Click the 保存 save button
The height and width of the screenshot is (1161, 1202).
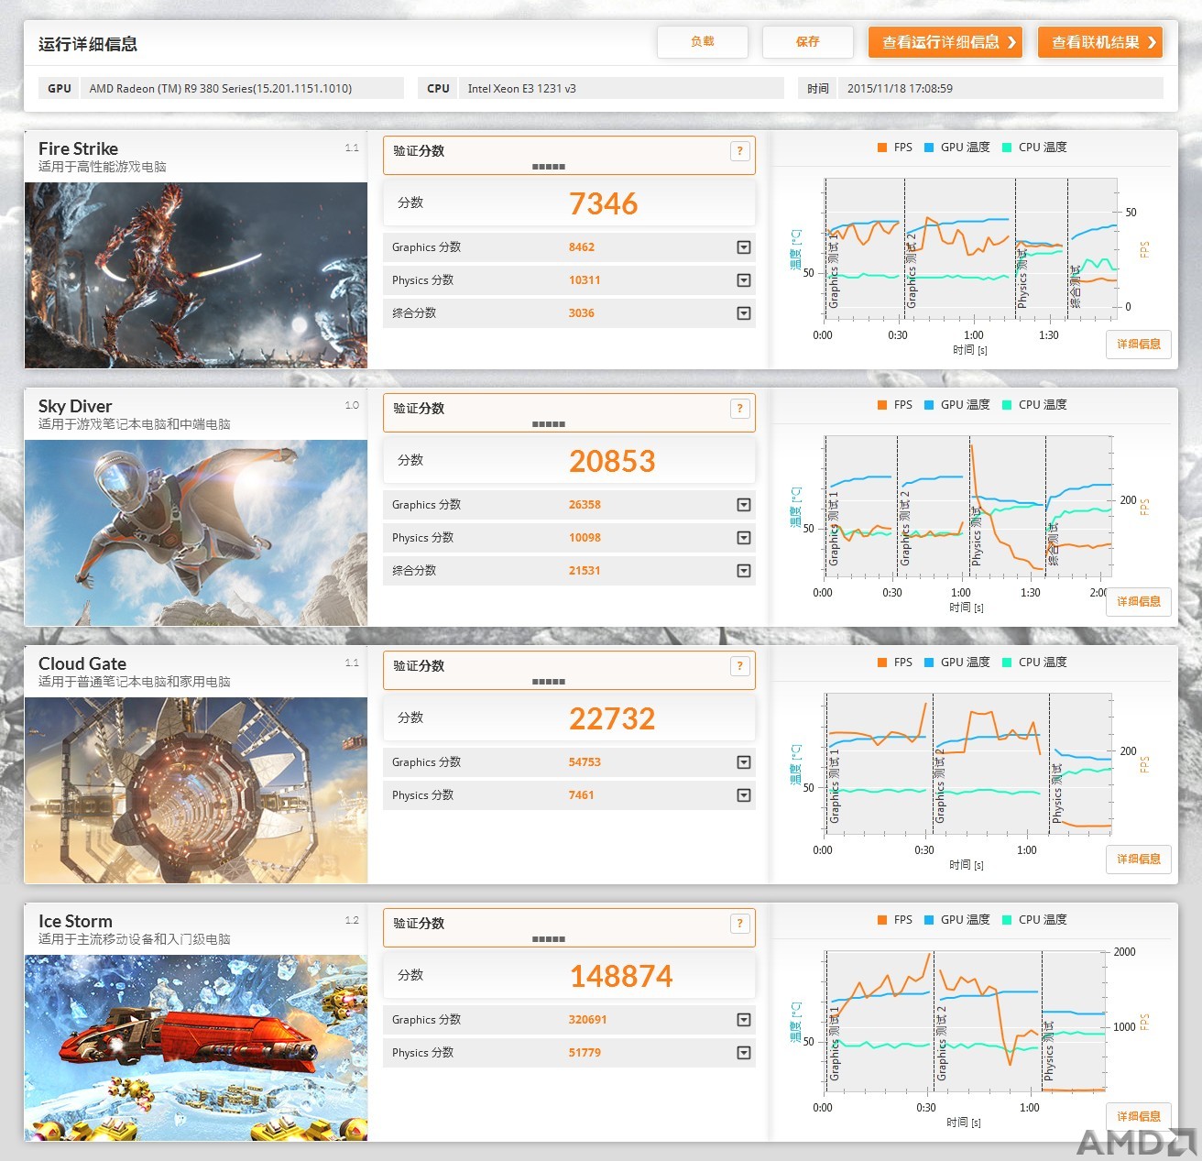pos(808,42)
